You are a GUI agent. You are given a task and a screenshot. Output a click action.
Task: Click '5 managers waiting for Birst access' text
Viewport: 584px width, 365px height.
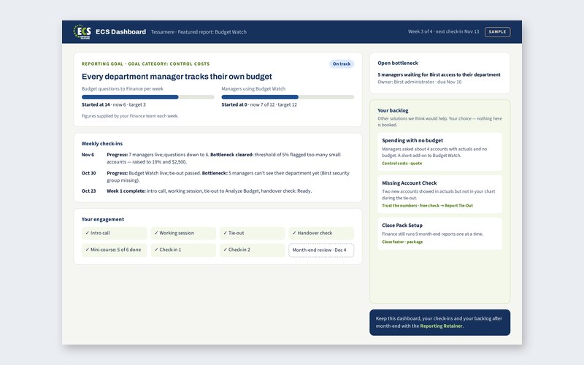tap(439, 74)
